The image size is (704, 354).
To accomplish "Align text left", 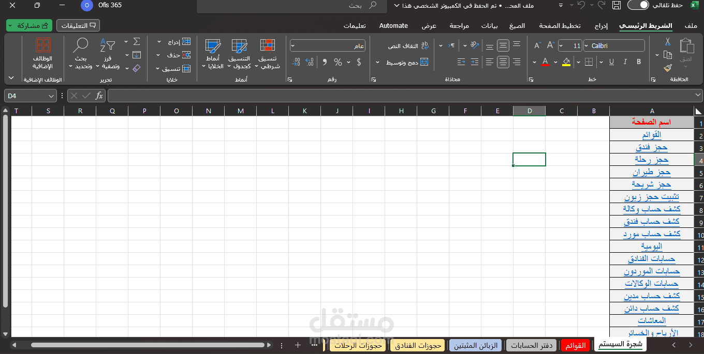I will click(x=490, y=62).
